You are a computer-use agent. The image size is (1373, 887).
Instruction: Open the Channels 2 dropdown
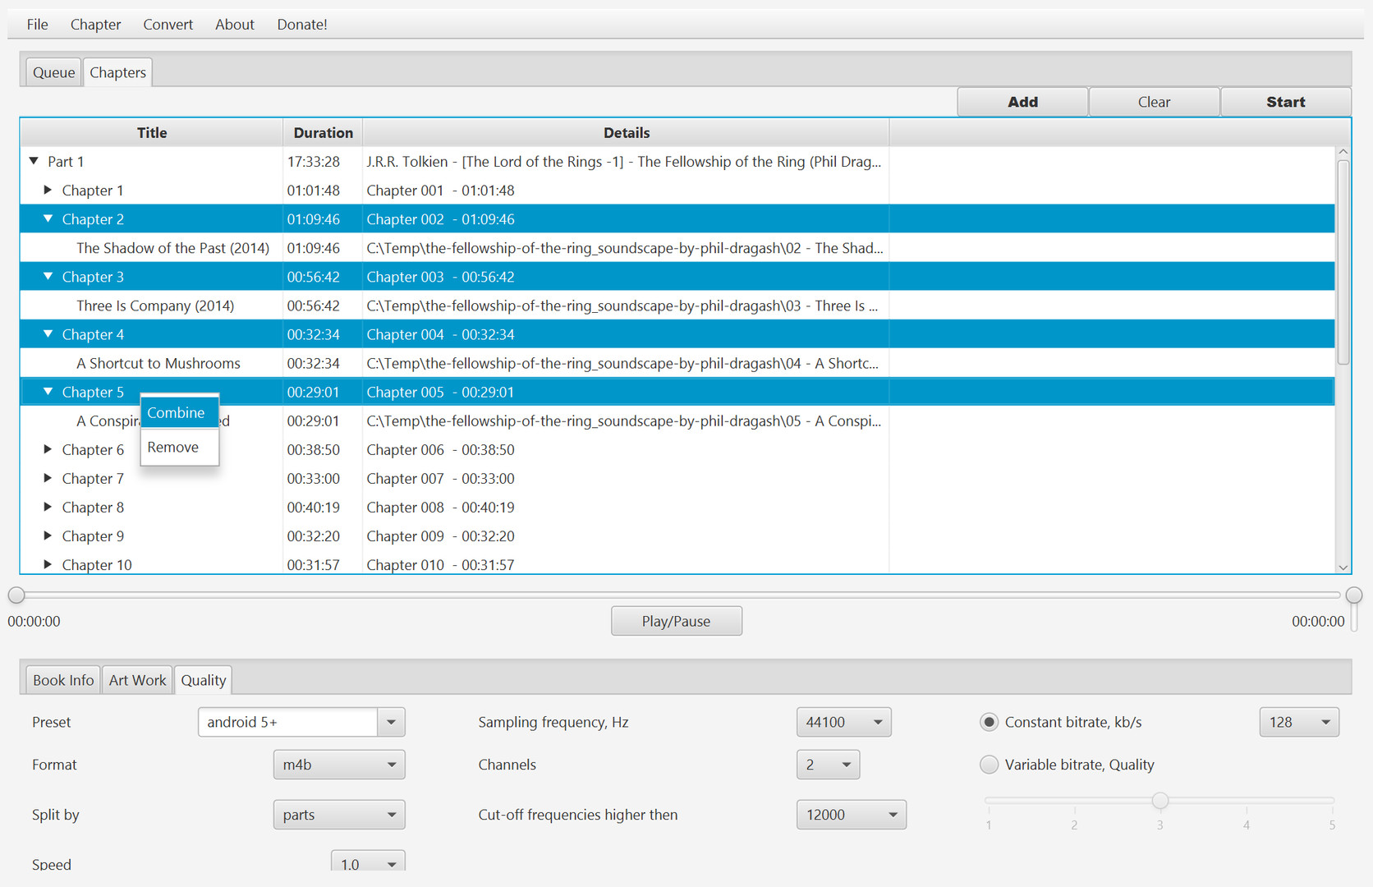828,765
